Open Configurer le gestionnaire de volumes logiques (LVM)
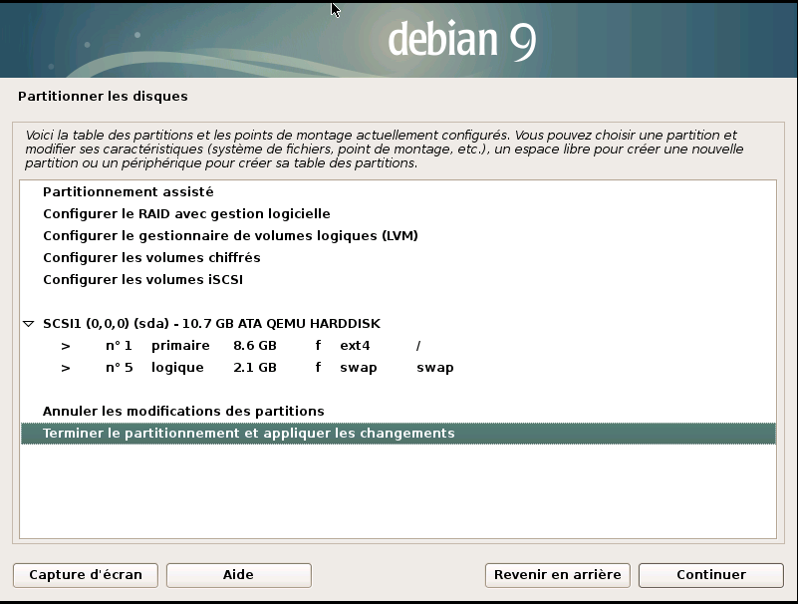798x604 pixels. pos(230,236)
